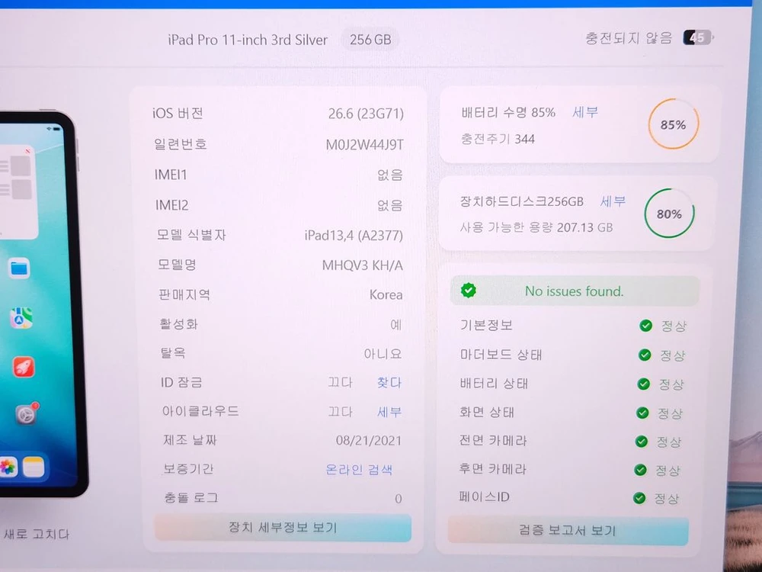Click the 충돌 로그 row label

(x=191, y=497)
